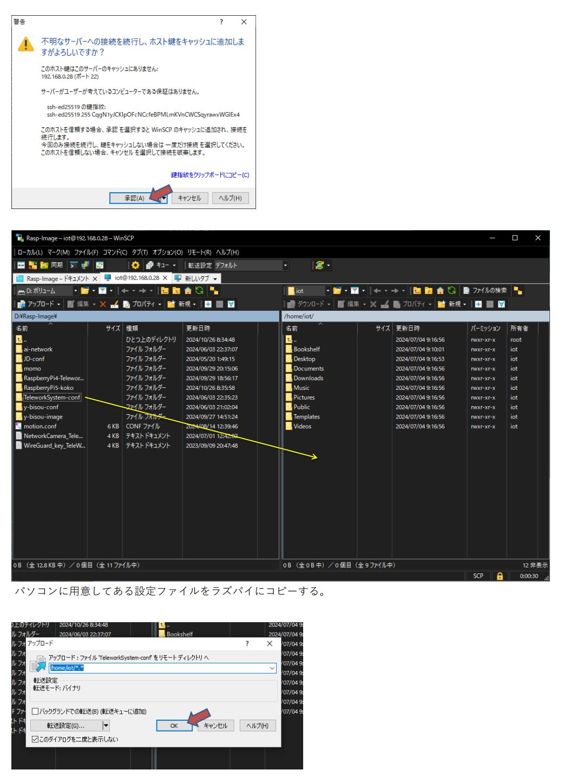Click the red delete X in local toolbar
Viewport: 563px width, 783px height.
pos(103,304)
